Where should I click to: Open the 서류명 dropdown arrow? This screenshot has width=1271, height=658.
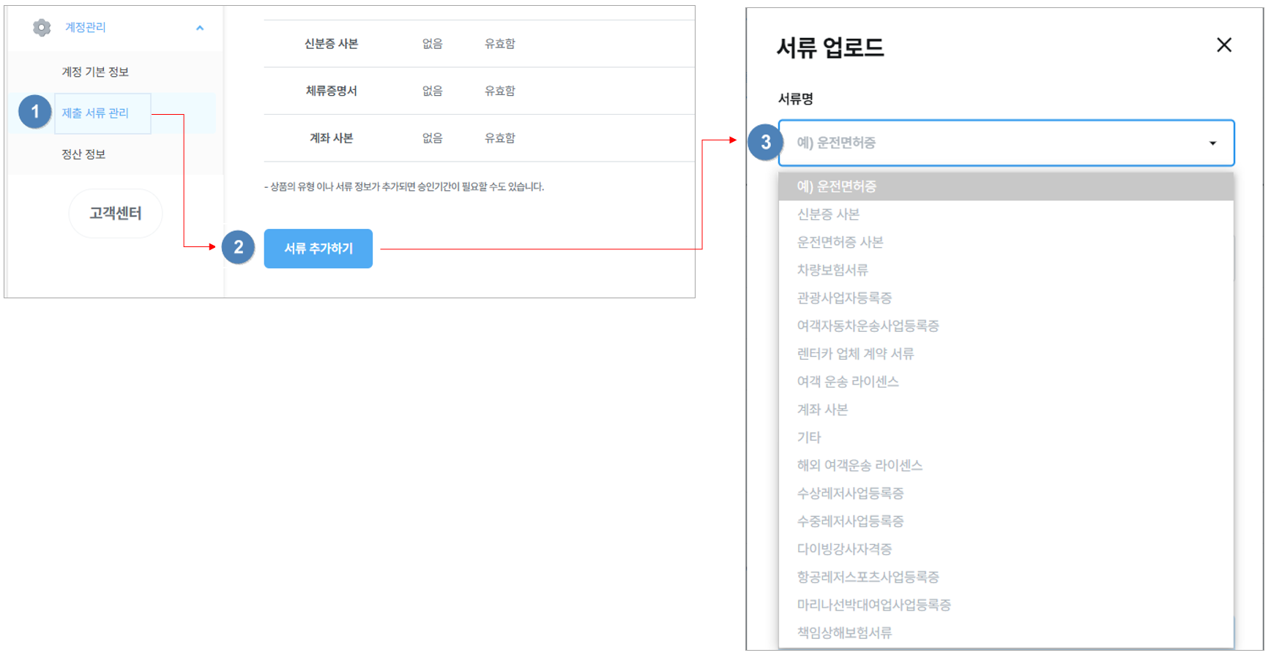coord(1212,143)
